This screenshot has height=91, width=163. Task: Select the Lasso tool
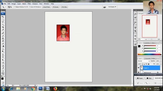[x=3, y=22]
